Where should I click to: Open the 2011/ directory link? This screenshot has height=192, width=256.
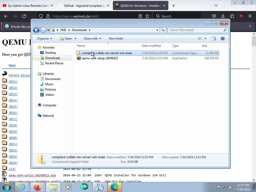13,81
